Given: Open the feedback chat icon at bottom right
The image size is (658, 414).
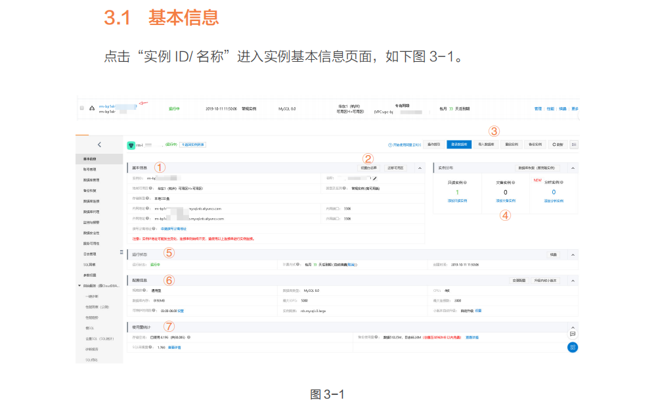Looking at the screenshot, I should [x=573, y=334].
